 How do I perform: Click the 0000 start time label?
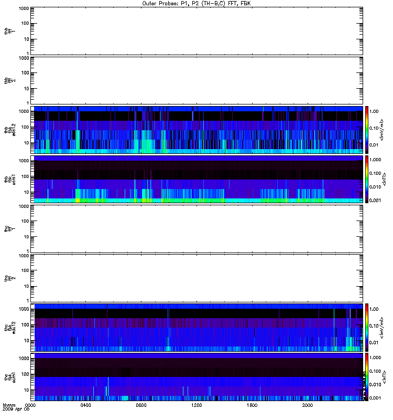pyautogui.click(x=30, y=405)
